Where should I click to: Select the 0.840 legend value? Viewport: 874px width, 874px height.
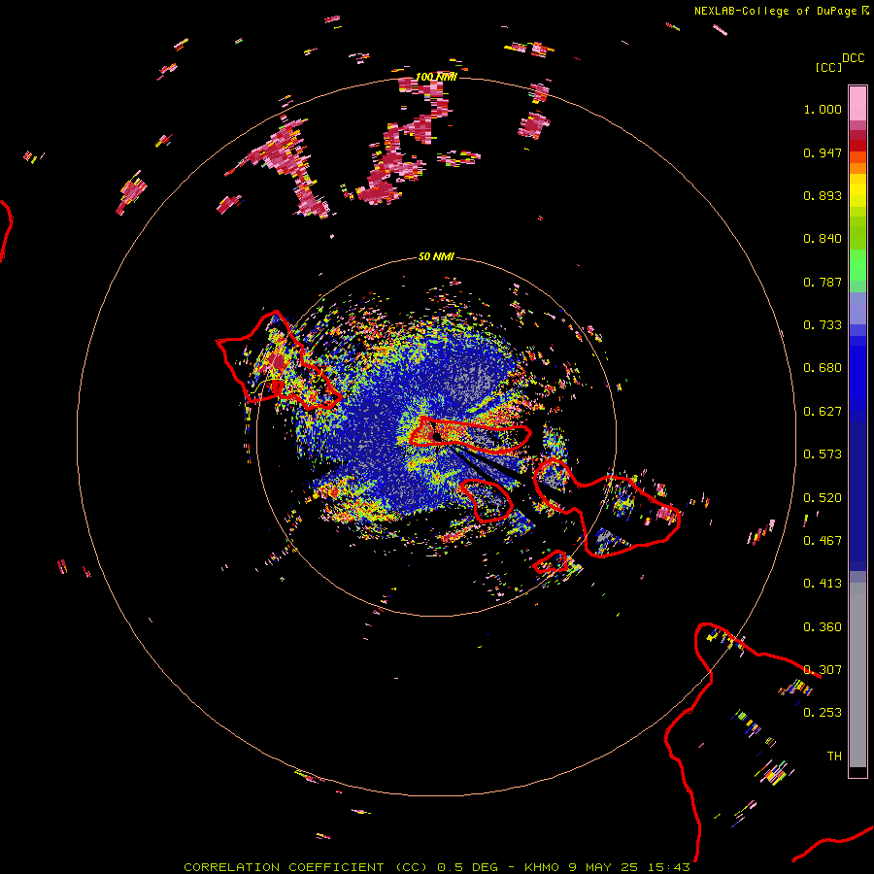point(823,239)
